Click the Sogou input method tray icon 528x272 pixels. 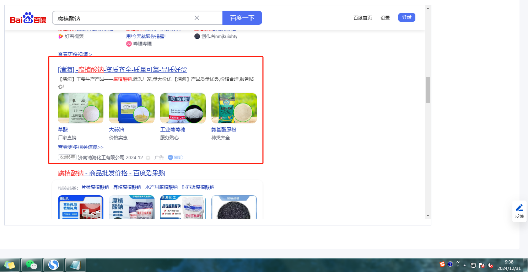point(442,264)
